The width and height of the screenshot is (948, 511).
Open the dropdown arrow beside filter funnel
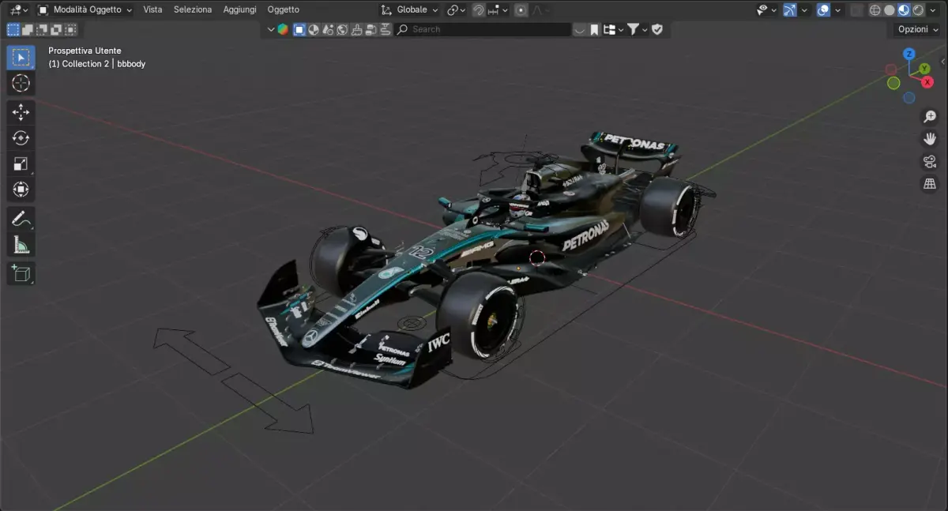[644, 29]
